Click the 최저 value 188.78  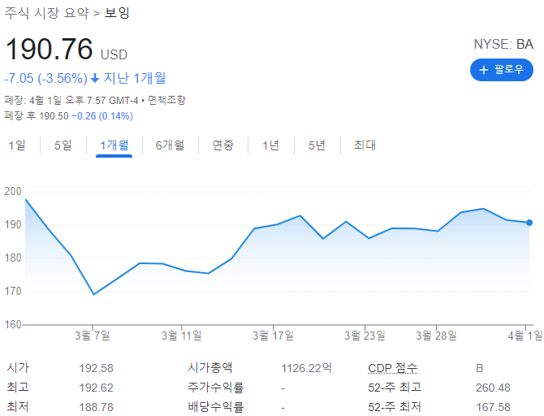[96, 407]
